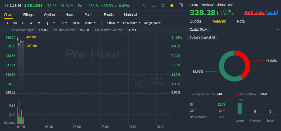Screen dimensions: 281x131
Task: Click the 05:00 time axis label
Action: point(49,127)
